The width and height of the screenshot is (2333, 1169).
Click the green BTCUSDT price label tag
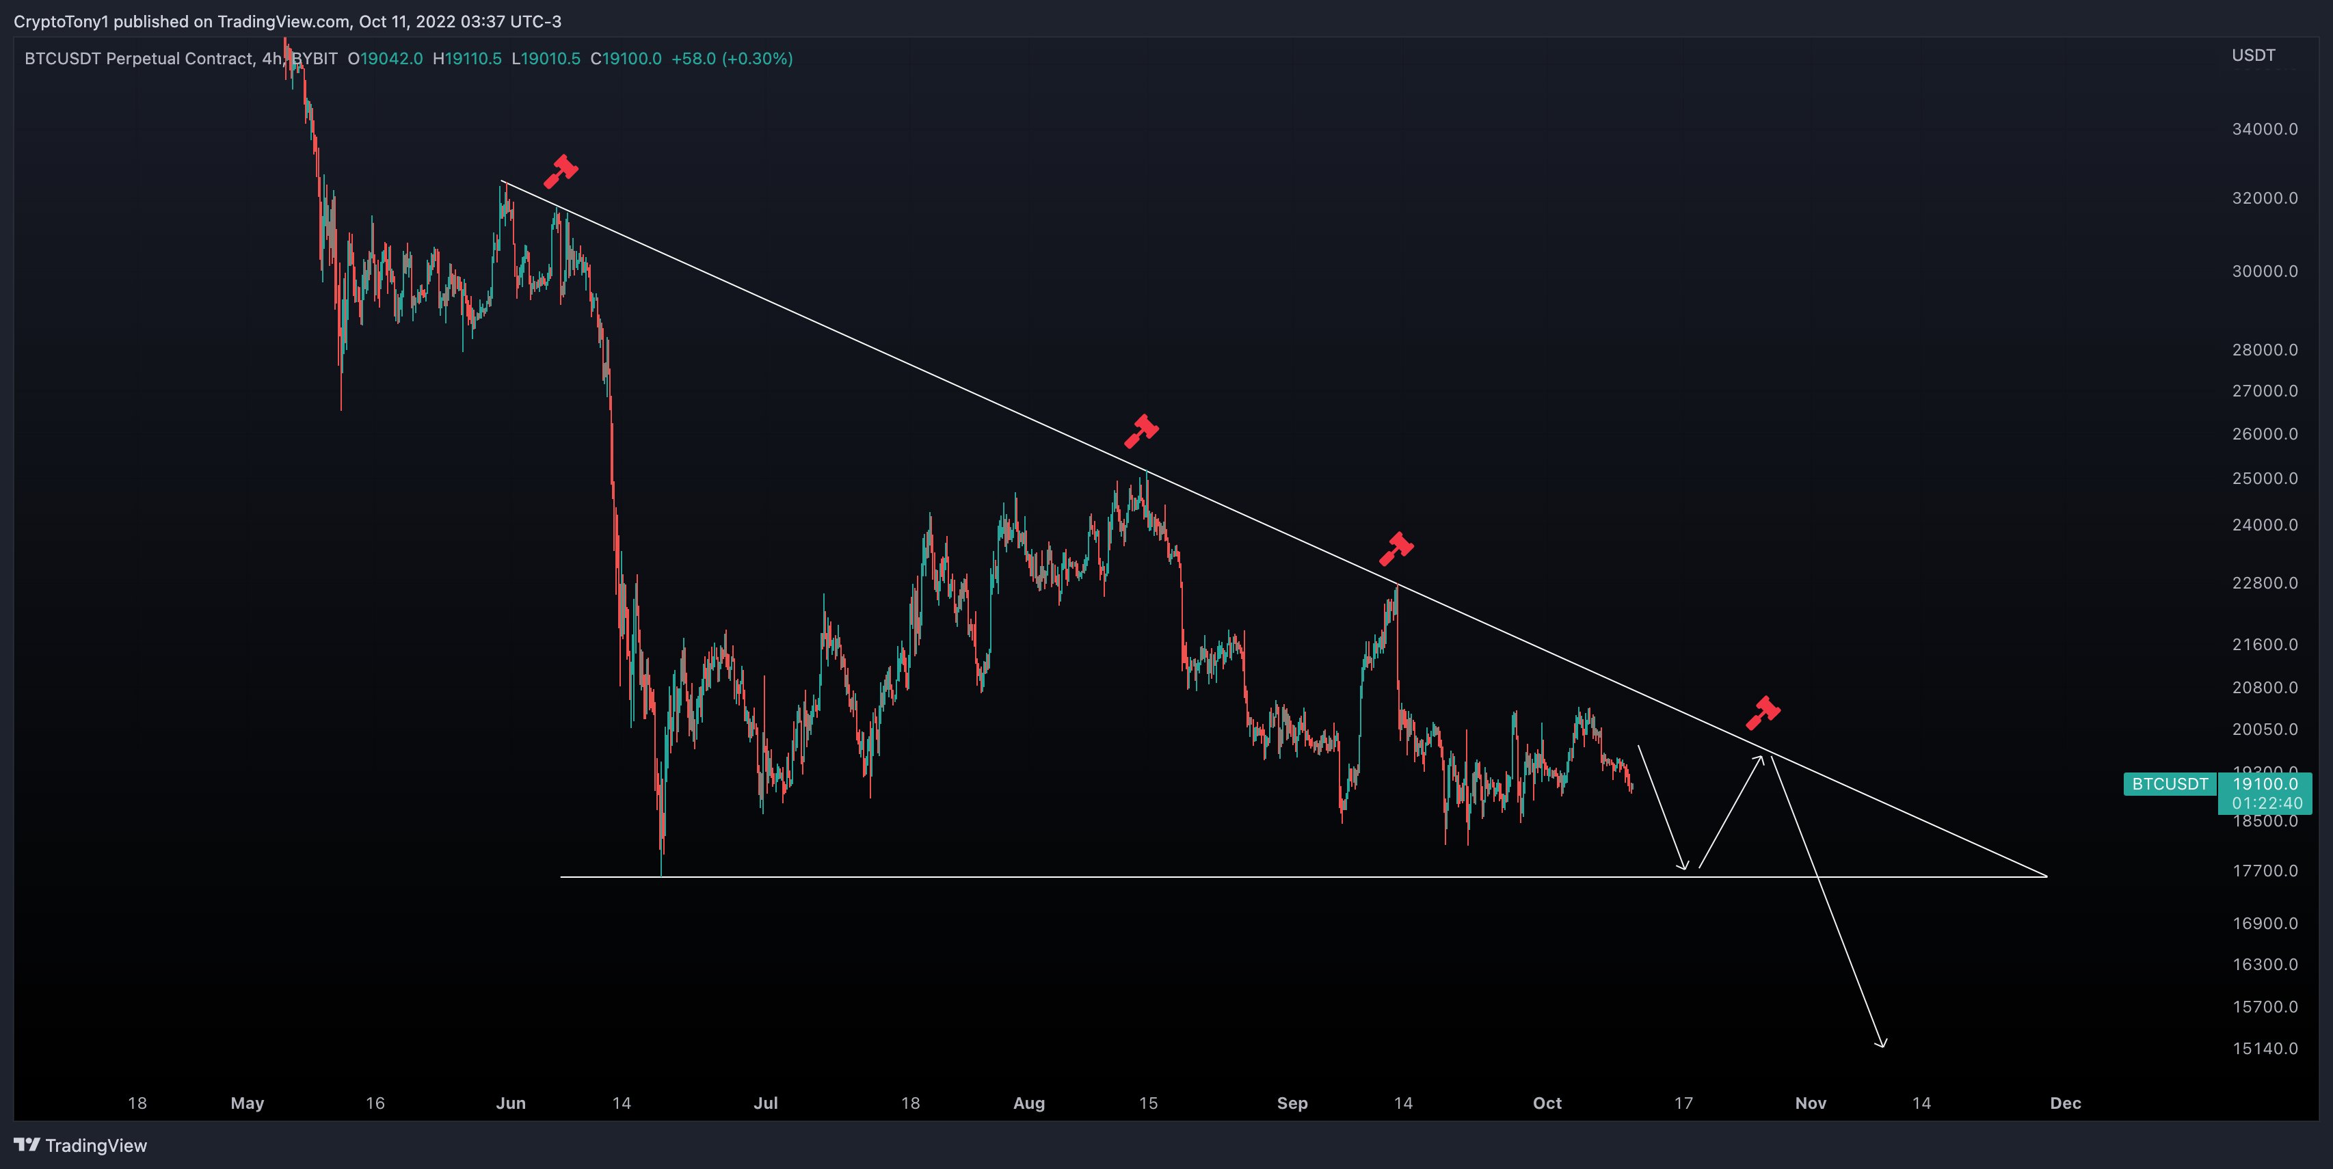pos(2170,783)
